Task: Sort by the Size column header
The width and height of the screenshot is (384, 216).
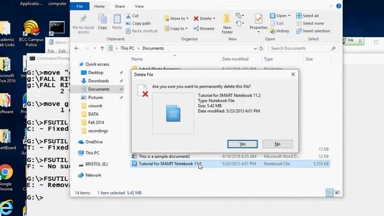Action: 309,59
